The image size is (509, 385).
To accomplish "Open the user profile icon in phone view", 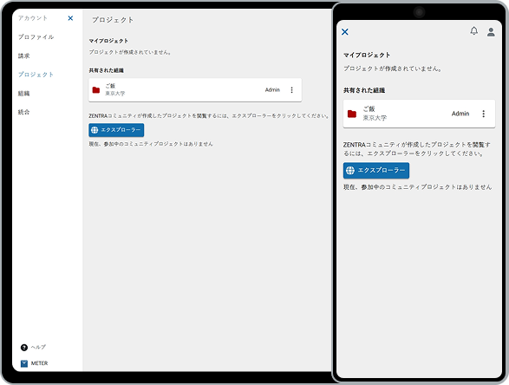I will [491, 32].
